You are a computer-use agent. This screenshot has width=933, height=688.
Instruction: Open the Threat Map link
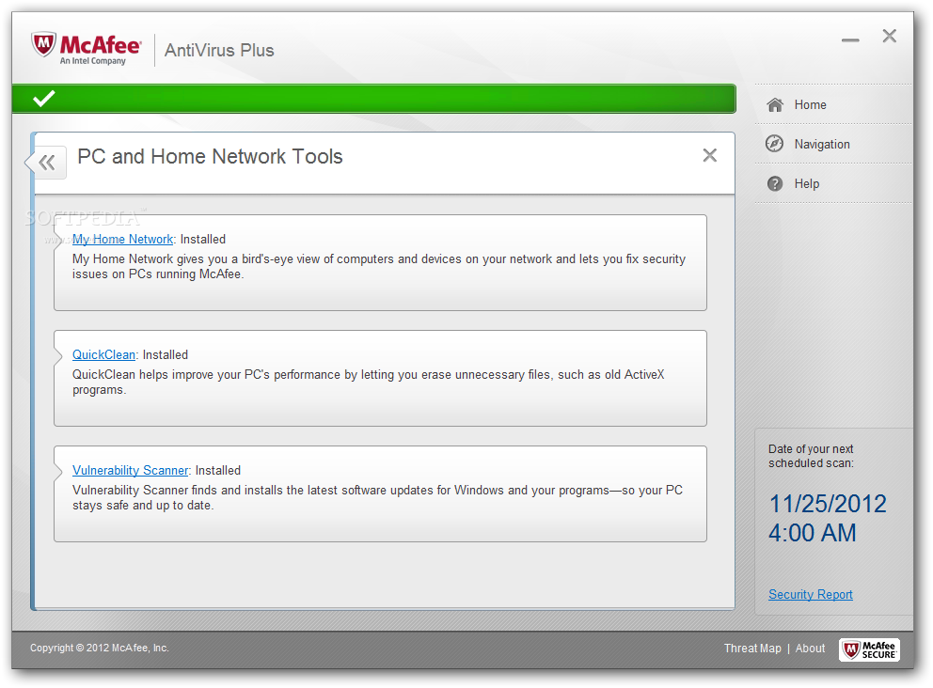tap(752, 649)
